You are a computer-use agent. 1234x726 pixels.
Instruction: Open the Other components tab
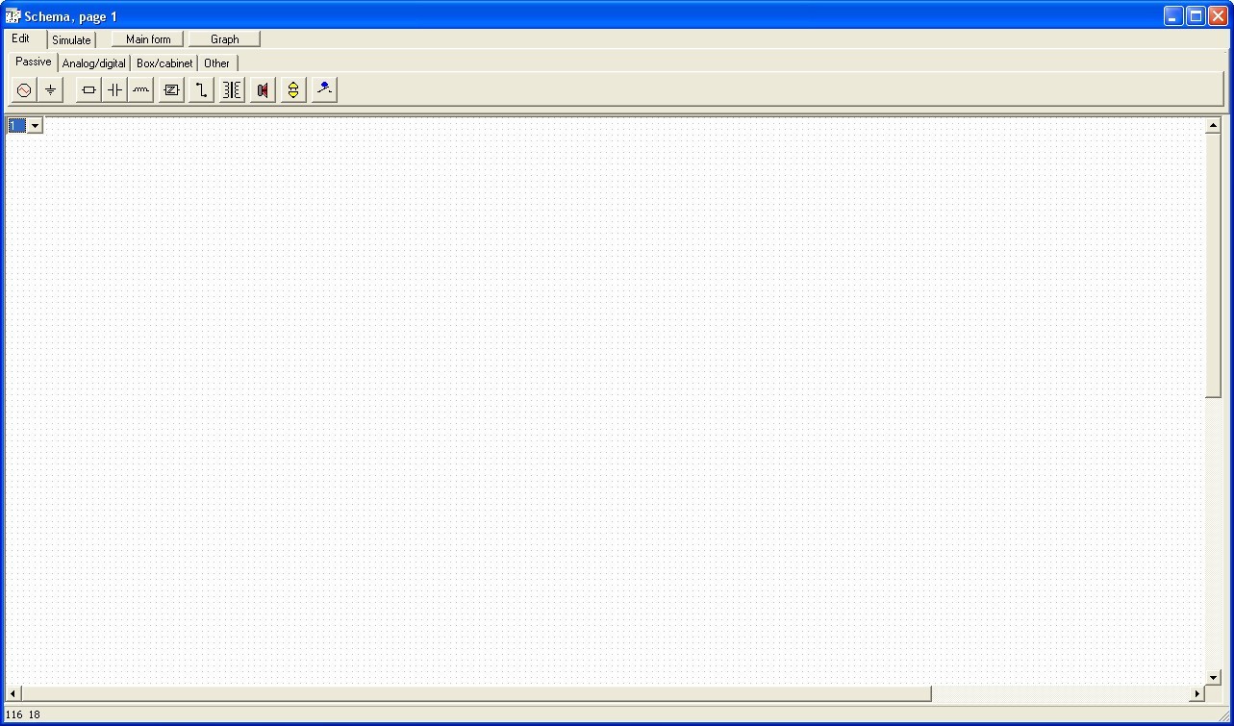(x=216, y=63)
